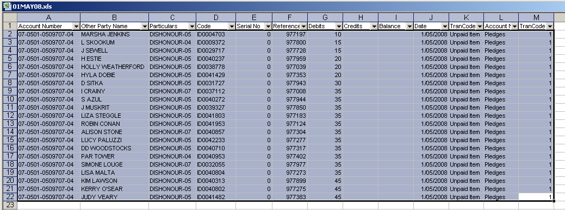Click the DD WOODSTOCKS cell
Screen dimensions: 565x210
point(115,148)
